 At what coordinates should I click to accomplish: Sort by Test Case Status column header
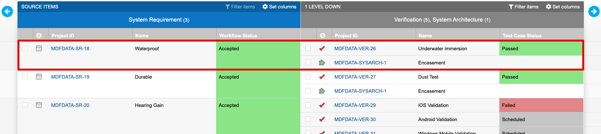[x=522, y=35]
